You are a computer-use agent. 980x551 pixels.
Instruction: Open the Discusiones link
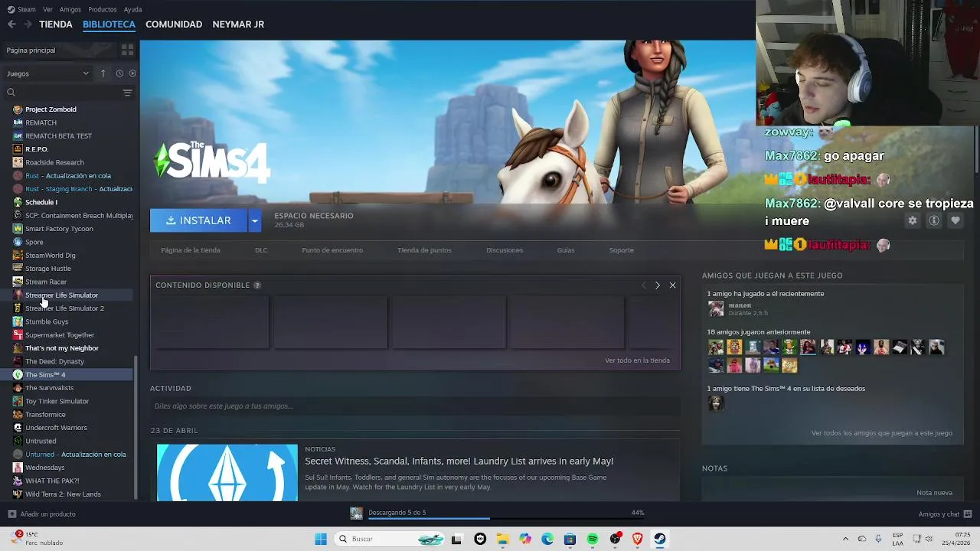[505, 250]
